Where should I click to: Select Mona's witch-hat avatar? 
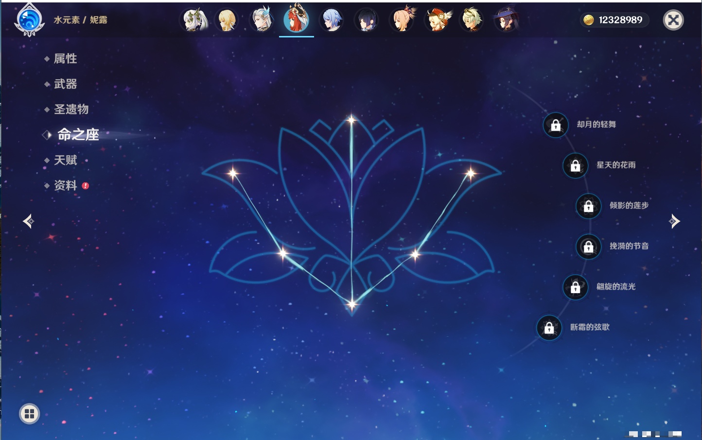506,20
